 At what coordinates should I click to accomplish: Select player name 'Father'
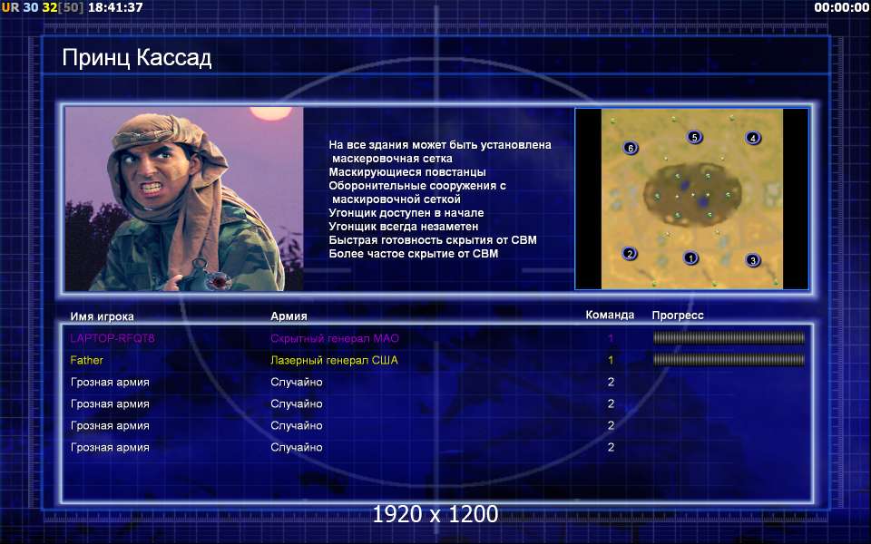click(x=87, y=360)
